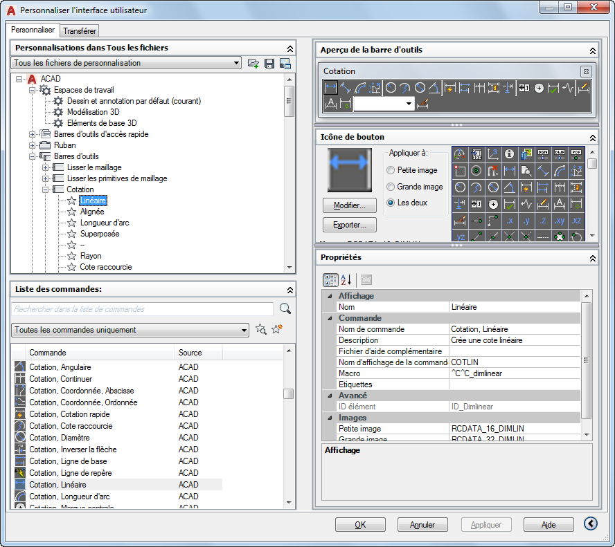Image resolution: width=615 pixels, height=547 pixels.
Task: Select 'Alignée' in the Cotation tree
Action: pos(92,212)
